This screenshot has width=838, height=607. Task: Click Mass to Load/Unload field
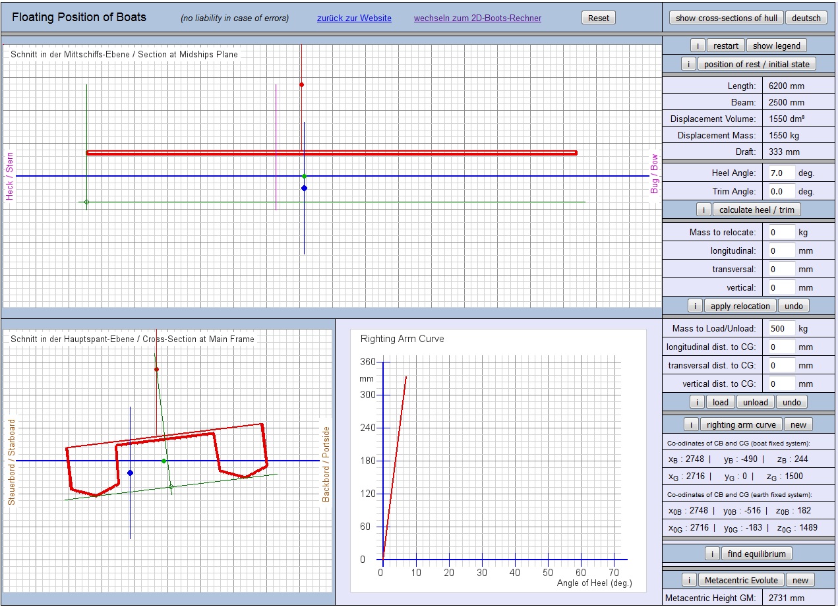[x=781, y=329]
